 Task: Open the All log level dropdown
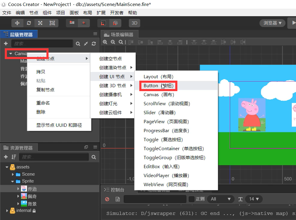221,199
